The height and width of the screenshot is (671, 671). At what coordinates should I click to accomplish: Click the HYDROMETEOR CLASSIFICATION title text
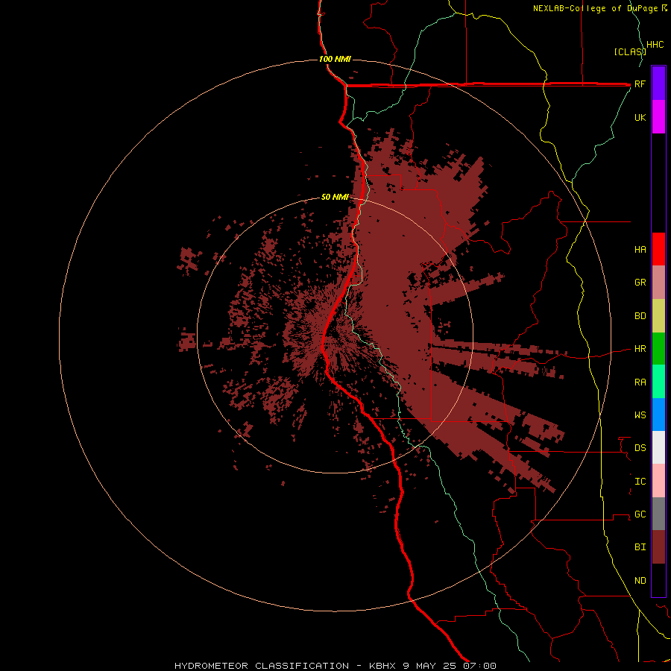coord(262,666)
